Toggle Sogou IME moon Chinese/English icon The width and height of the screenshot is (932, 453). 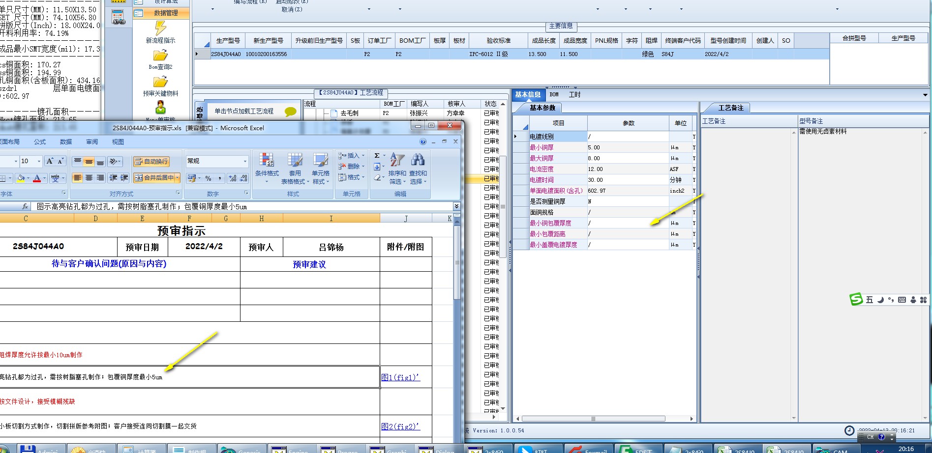880,300
